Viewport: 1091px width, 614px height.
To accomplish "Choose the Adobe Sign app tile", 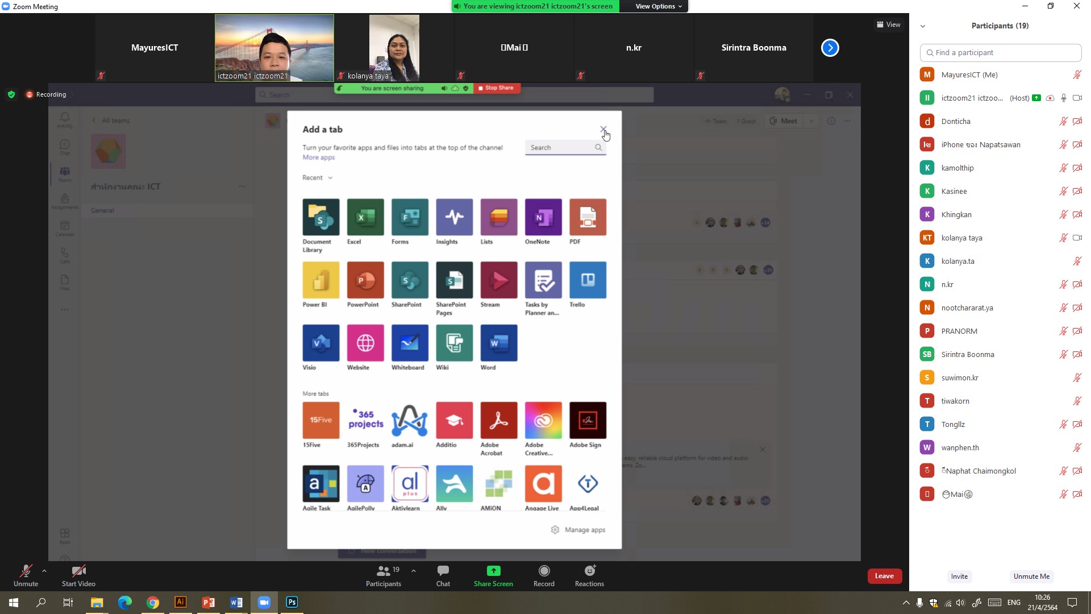I will pos(588,421).
